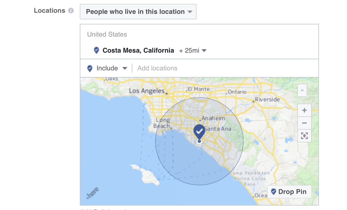Click the fit-to-pin map focus icon
The height and width of the screenshot is (210, 347).
[x=304, y=136]
